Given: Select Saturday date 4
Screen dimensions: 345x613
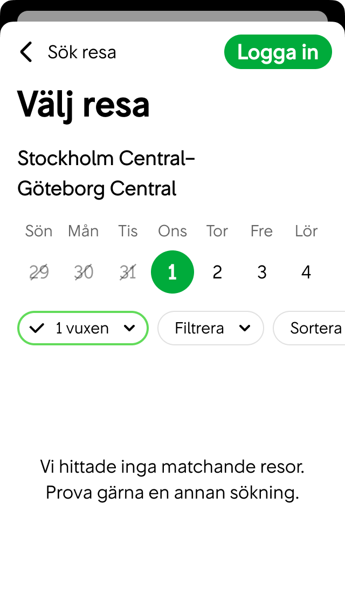Looking at the screenshot, I should point(306,272).
